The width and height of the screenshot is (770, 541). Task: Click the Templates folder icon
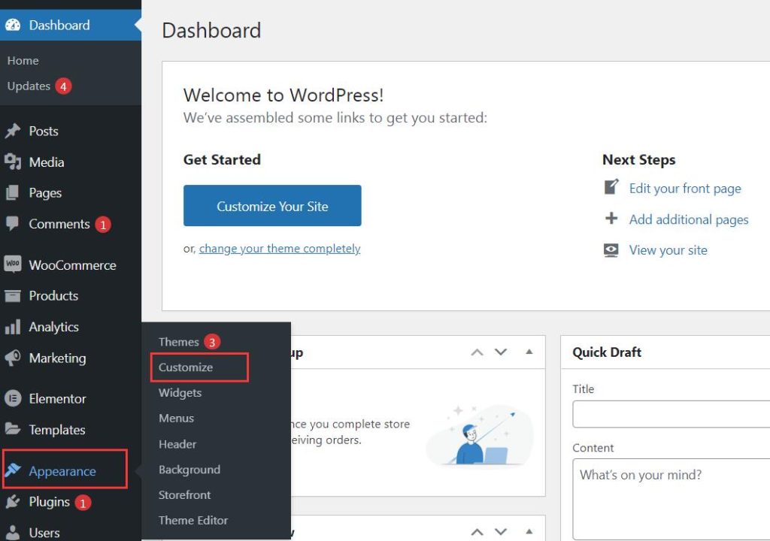tap(13, 429)
